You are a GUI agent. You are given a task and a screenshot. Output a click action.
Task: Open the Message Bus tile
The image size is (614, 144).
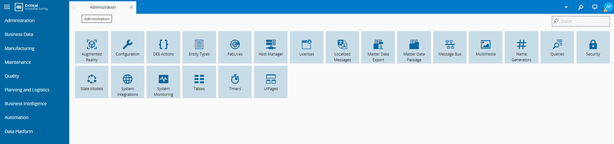pyautogui.click(x=450, y=47)
